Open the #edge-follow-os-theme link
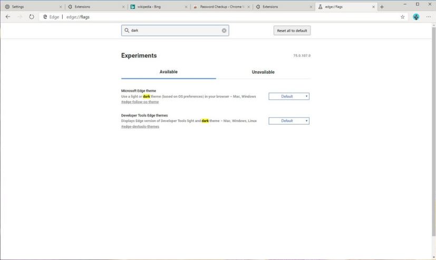This screenshot has height=260, width=436. click(x=140, y=102)
